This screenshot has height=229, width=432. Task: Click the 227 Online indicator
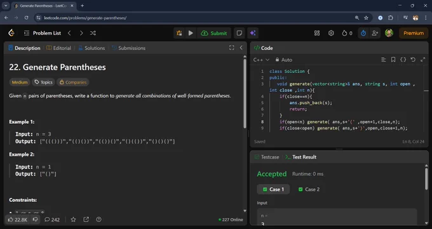tap(231, 219)
